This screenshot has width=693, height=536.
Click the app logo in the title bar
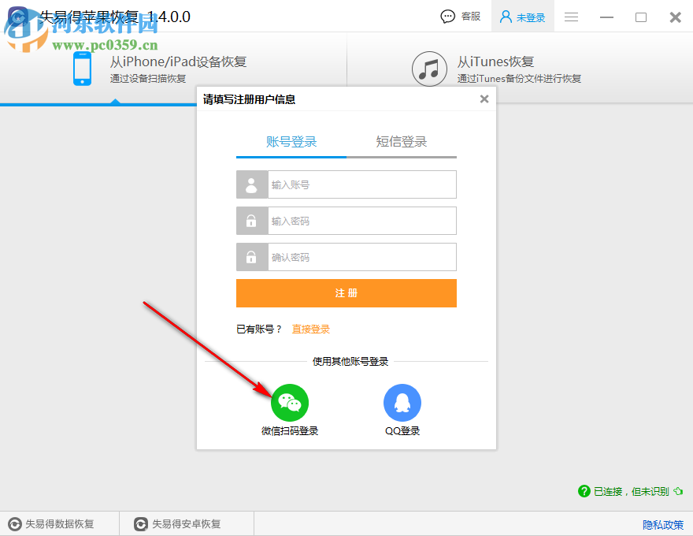click(x=17, y=16)
